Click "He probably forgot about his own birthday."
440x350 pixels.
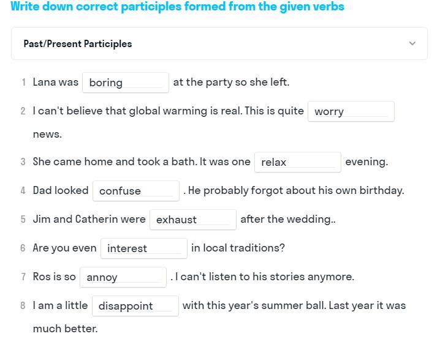click(296, 190)
